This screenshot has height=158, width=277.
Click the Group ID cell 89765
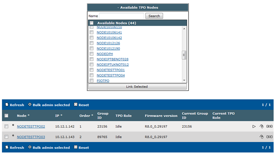pos(102,137)
